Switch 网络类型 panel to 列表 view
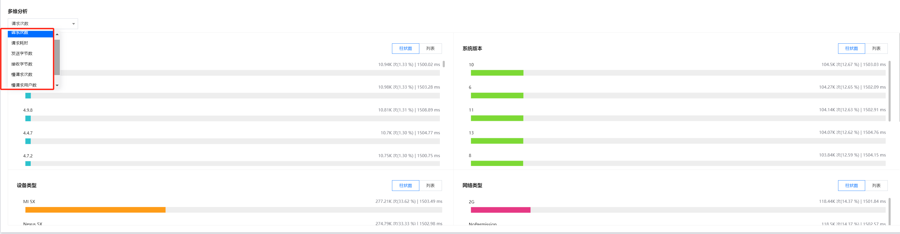Screen dimensions: 900x234 pyautogui.click(x=876, y=186)
